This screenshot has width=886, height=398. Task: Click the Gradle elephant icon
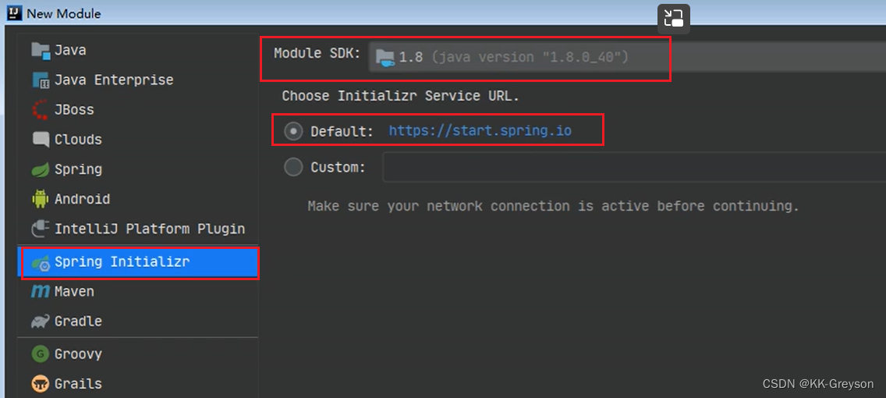[x=41, y=322]
